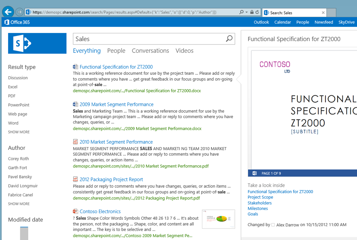Screen dimensions: 357x240
Task: Open the 2009 Market Segment Performance.docx URL
Action: (137, 128)
